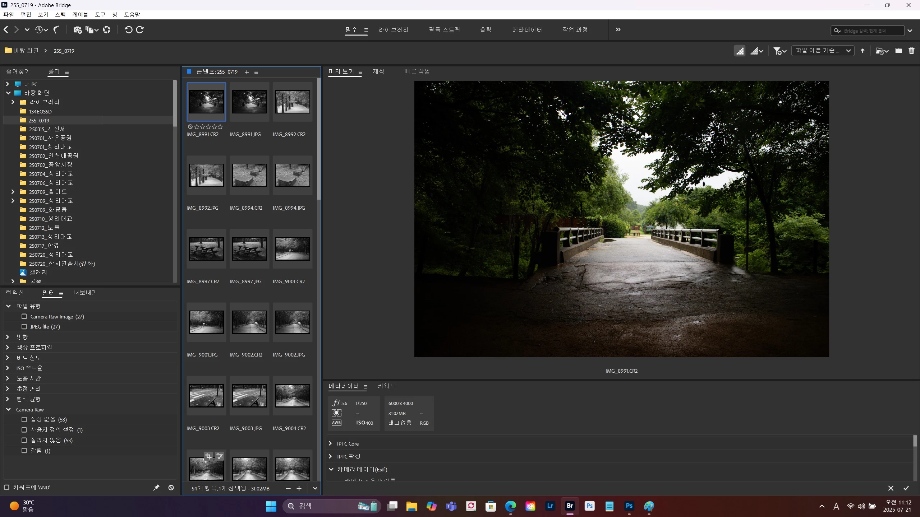The width and height of the screenshot is (920, 517).
Task: Select the 250717_야경 folder
Action: (43, 246)
